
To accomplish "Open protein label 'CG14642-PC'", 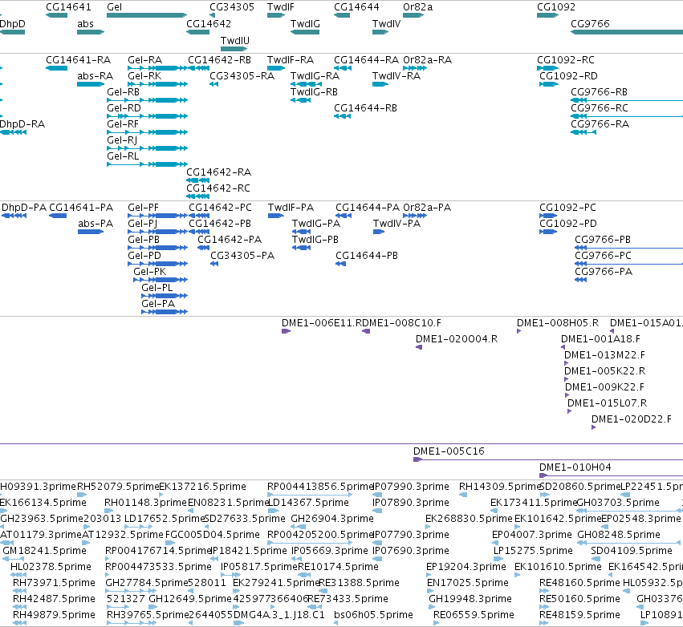I will [221, 208].
